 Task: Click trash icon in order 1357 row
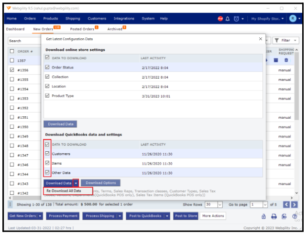286,60
